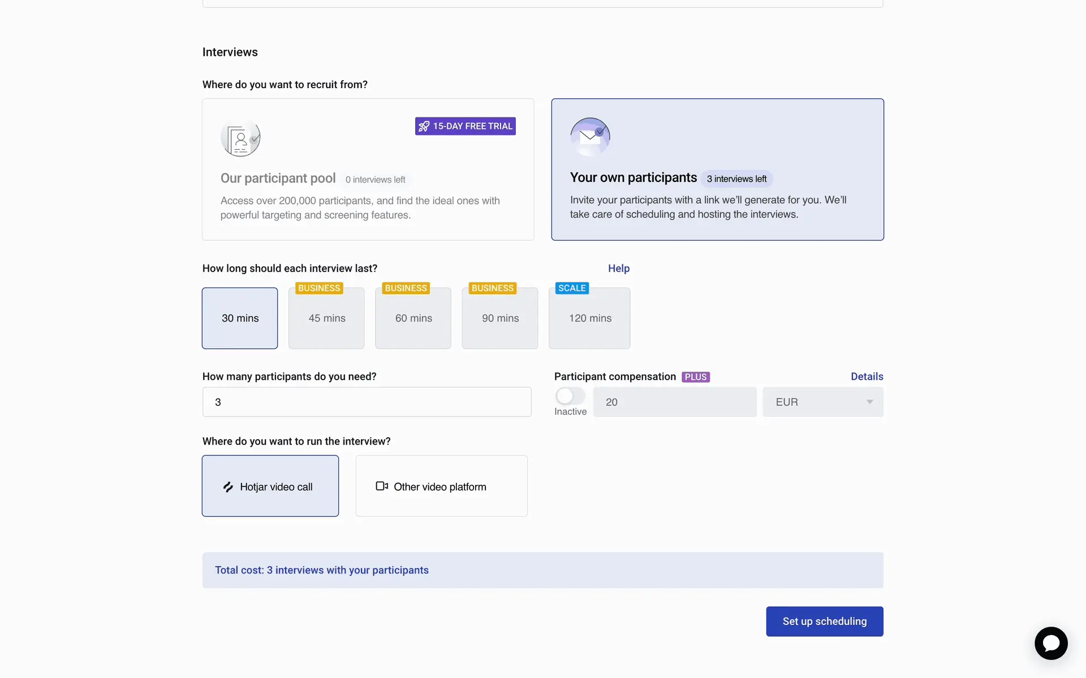
Task: Click the video camera icon
Action: [x=382, y=486]
